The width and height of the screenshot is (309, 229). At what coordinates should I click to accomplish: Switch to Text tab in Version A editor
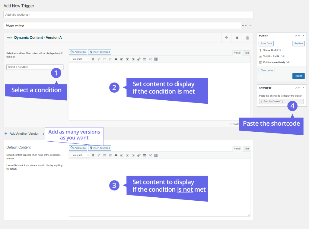[x=247, y=53]
